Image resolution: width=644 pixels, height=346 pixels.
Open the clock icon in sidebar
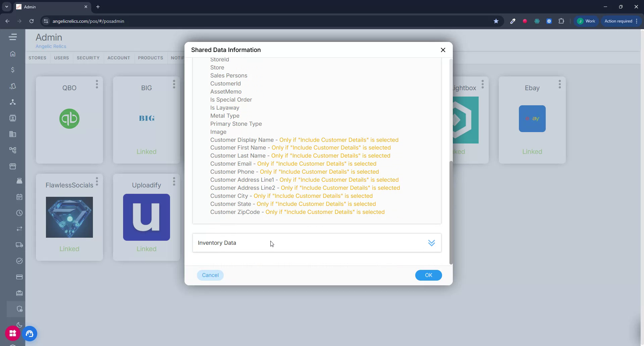(x=19, y=213)
